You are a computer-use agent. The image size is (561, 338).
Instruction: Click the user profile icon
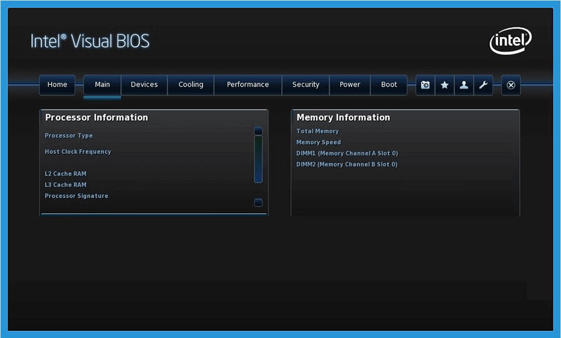point(464,85)
